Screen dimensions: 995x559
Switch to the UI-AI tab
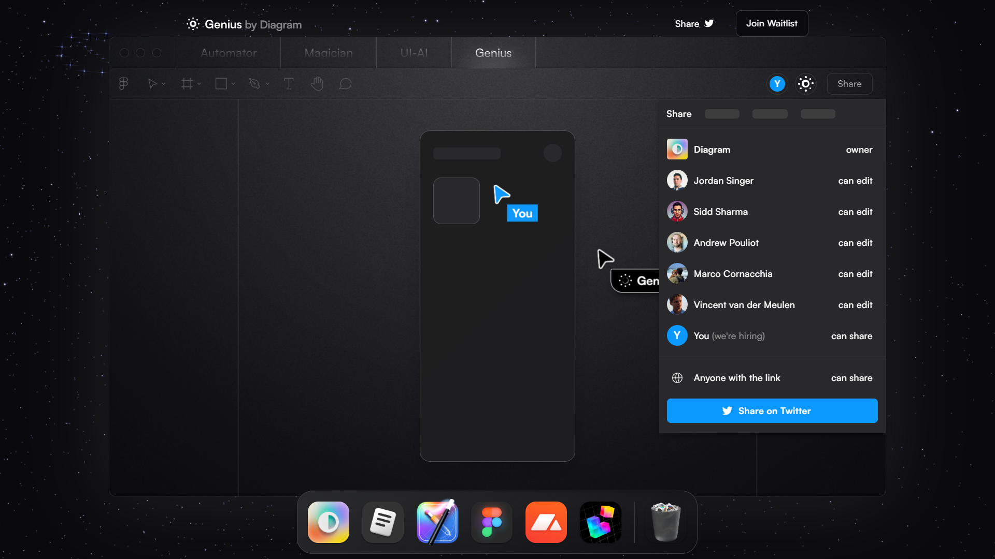[x=414, y=53]
